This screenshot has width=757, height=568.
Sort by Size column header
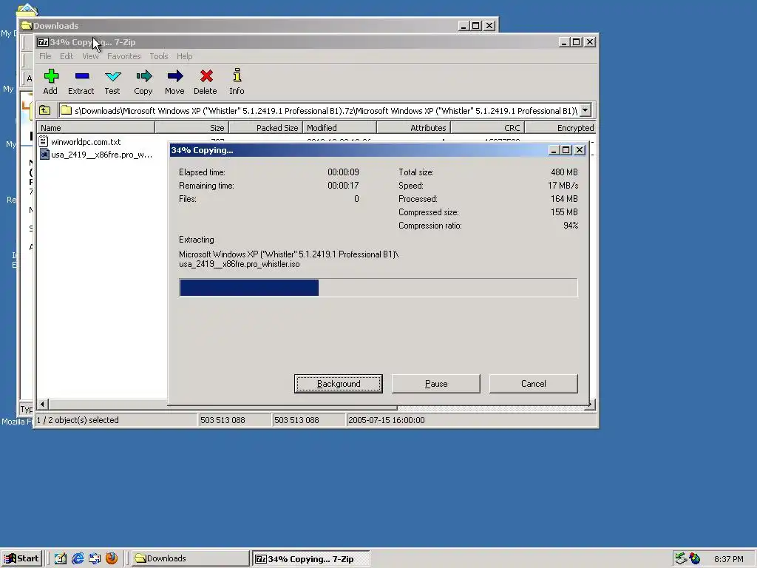(191, 127)
